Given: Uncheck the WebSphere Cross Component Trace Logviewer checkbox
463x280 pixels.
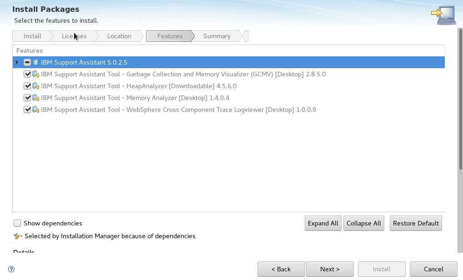Looking at the screenshot, I should (x=27, y=110).
